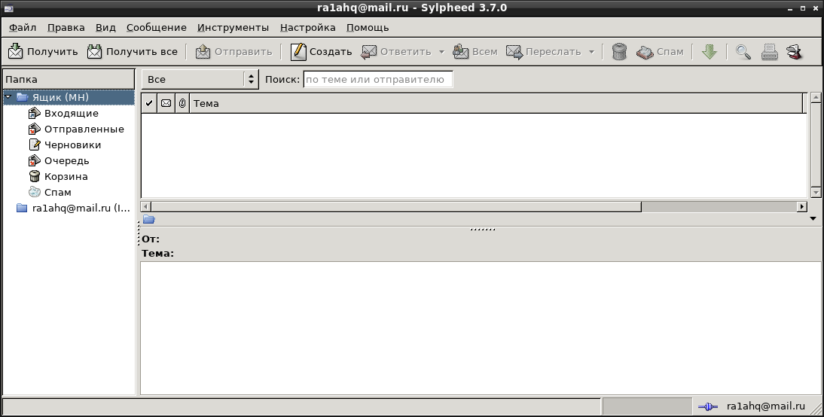The image size is (824, 417).
Task: Click the Папка column header button
Action: (69, 79)
